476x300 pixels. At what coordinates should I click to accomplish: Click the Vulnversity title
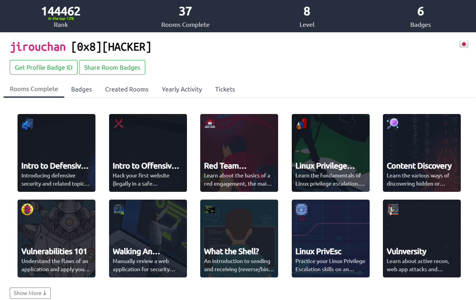click(406, 252)
